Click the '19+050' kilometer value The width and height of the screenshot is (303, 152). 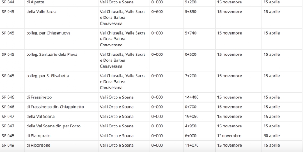(x=192, y=117)
